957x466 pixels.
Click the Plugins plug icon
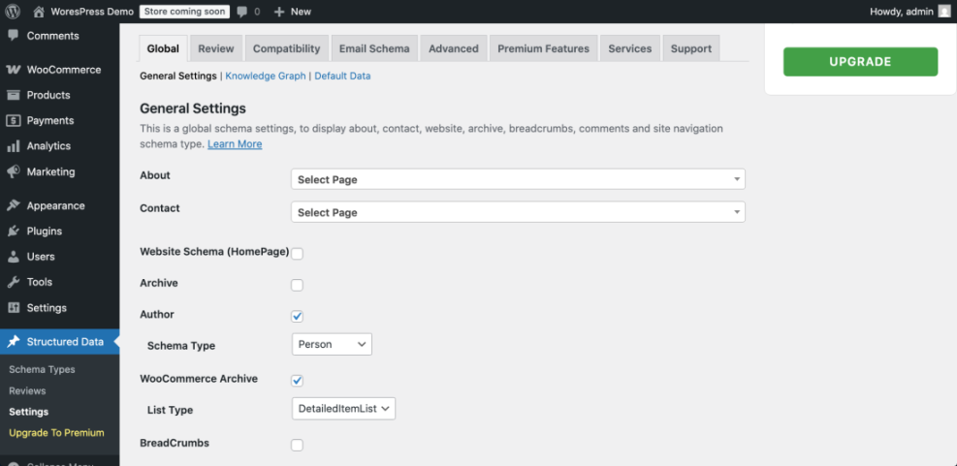coord(13,232)
